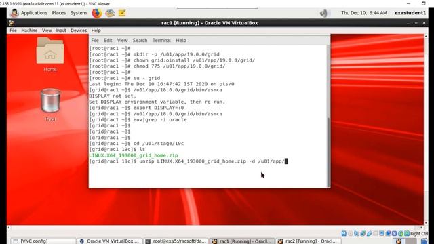
Task: Click the VM window right vertical scrollbar
Action: pos(426,129)
